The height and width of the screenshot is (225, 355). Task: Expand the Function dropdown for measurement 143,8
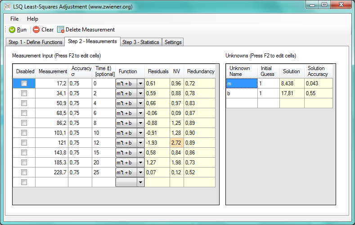coord(140,153)
